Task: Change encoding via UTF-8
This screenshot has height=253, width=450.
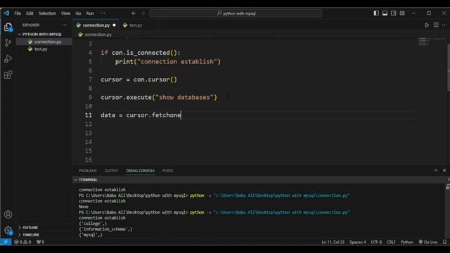Action: coord(376,242)
